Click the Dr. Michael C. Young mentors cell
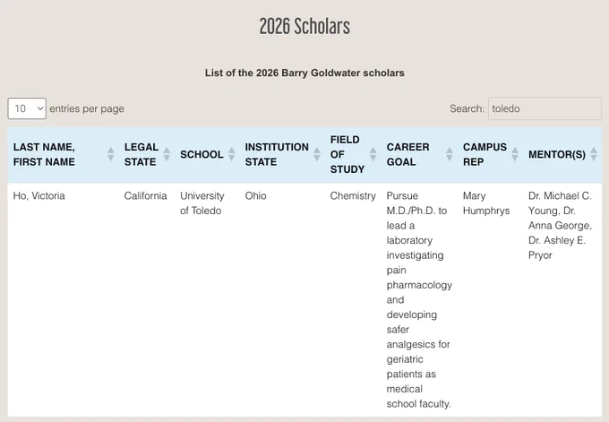609x422 pixels. pyautogui.click(x=560, y=226)
